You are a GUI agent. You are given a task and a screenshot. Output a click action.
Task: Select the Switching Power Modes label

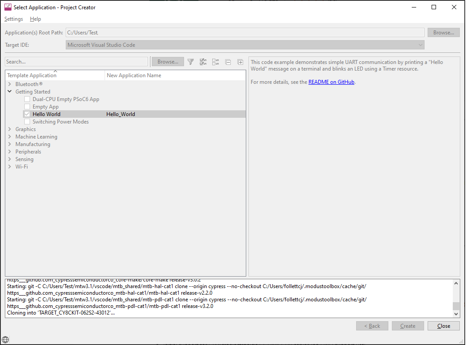pos(60,121)
